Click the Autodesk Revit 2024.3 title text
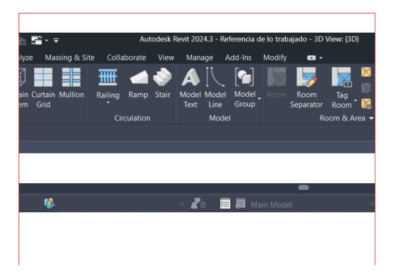394x278 pixels. tap(176, 39)
